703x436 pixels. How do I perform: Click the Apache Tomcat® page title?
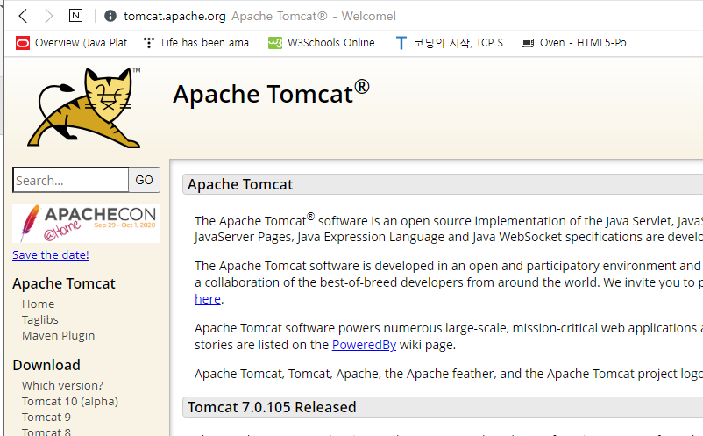pos(271,93)
